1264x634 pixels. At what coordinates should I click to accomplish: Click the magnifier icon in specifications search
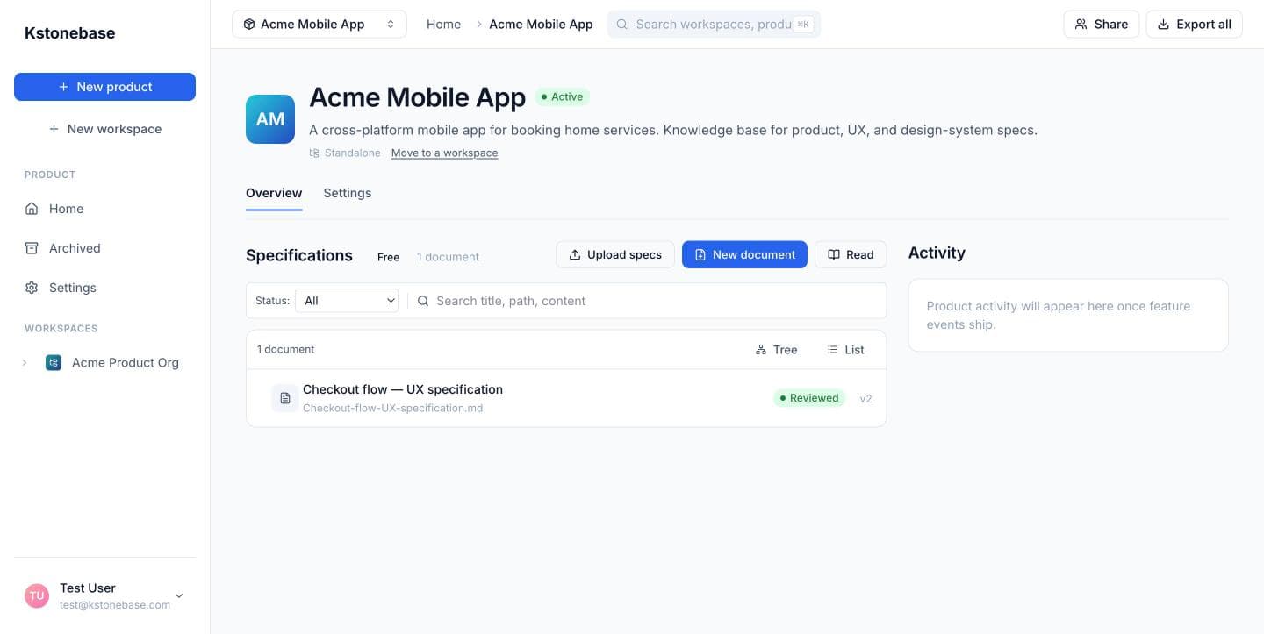423,301
